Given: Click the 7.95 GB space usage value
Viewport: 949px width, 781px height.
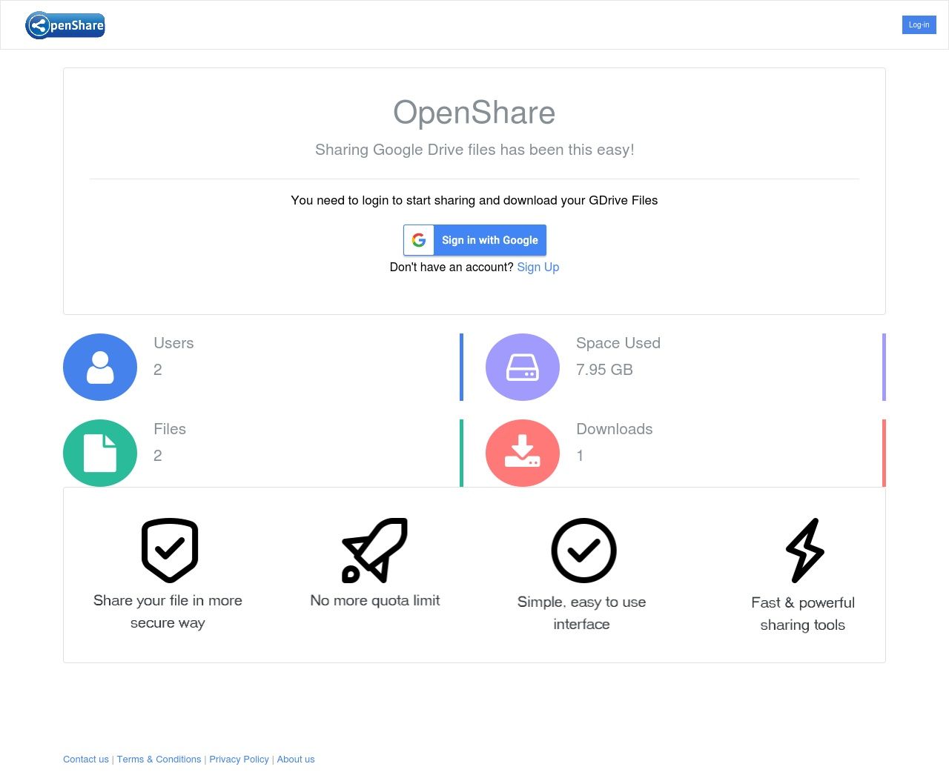Looking at the screenshot, I should pyautogui.click(x=604, y=370).
